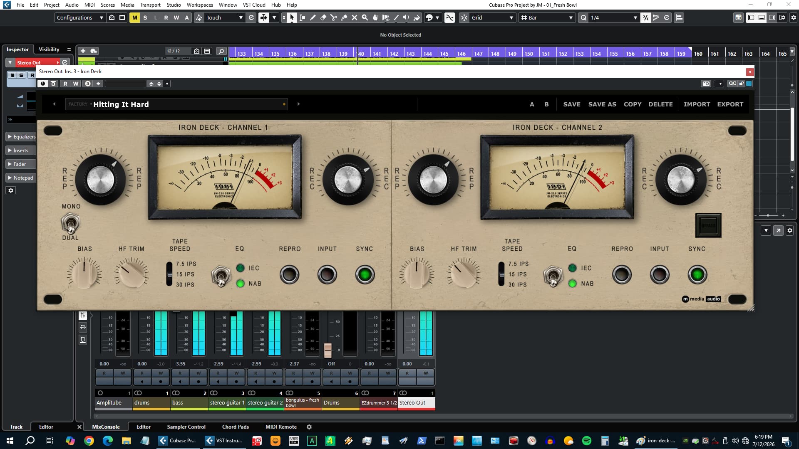
Task: Switch to Chord Pads tab
Action: coord(235,427)
